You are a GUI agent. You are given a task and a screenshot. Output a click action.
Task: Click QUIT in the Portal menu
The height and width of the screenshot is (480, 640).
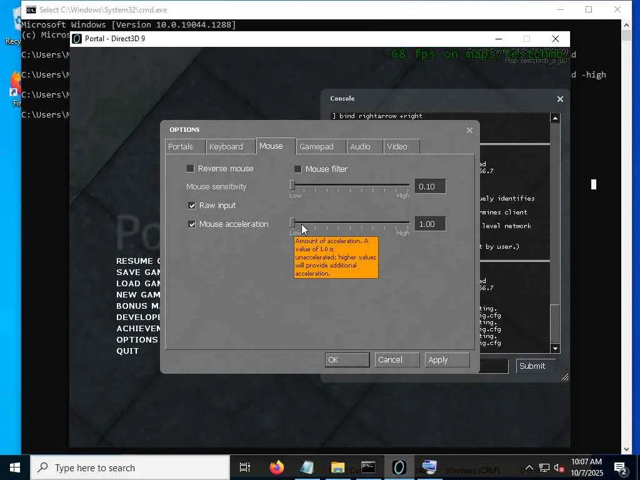coord(127,351)
